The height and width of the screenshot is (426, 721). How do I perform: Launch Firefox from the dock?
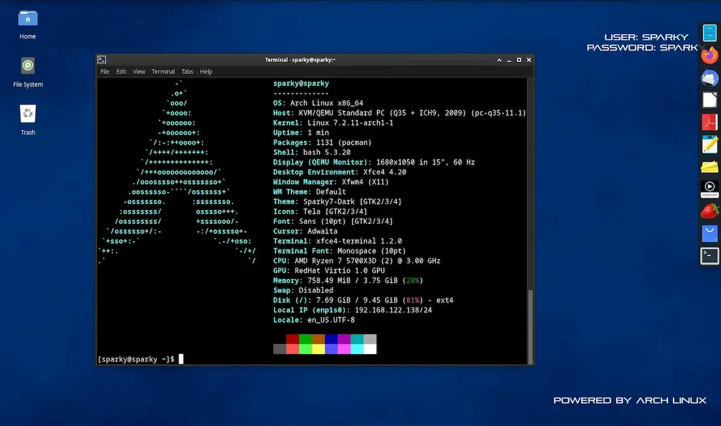pyautogui.click(x=710, y=55)
